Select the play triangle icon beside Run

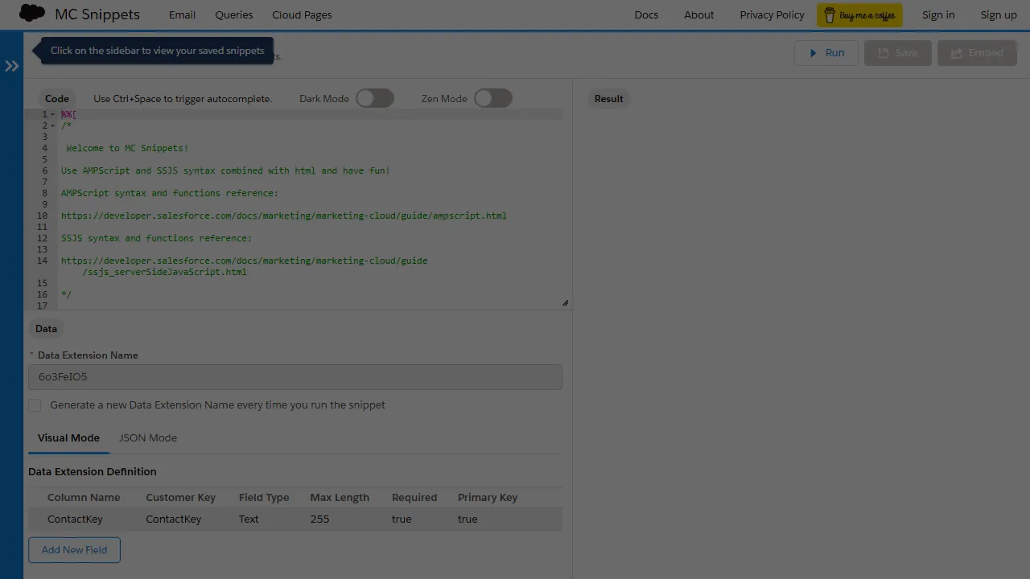pyautogui.click(x=814, y=52)
